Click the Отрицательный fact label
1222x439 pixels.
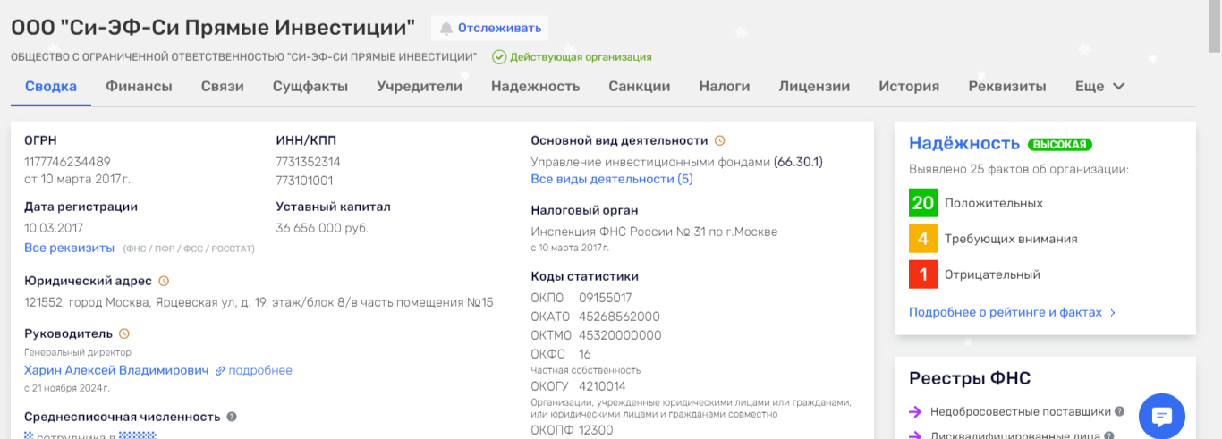coord(992,274)
